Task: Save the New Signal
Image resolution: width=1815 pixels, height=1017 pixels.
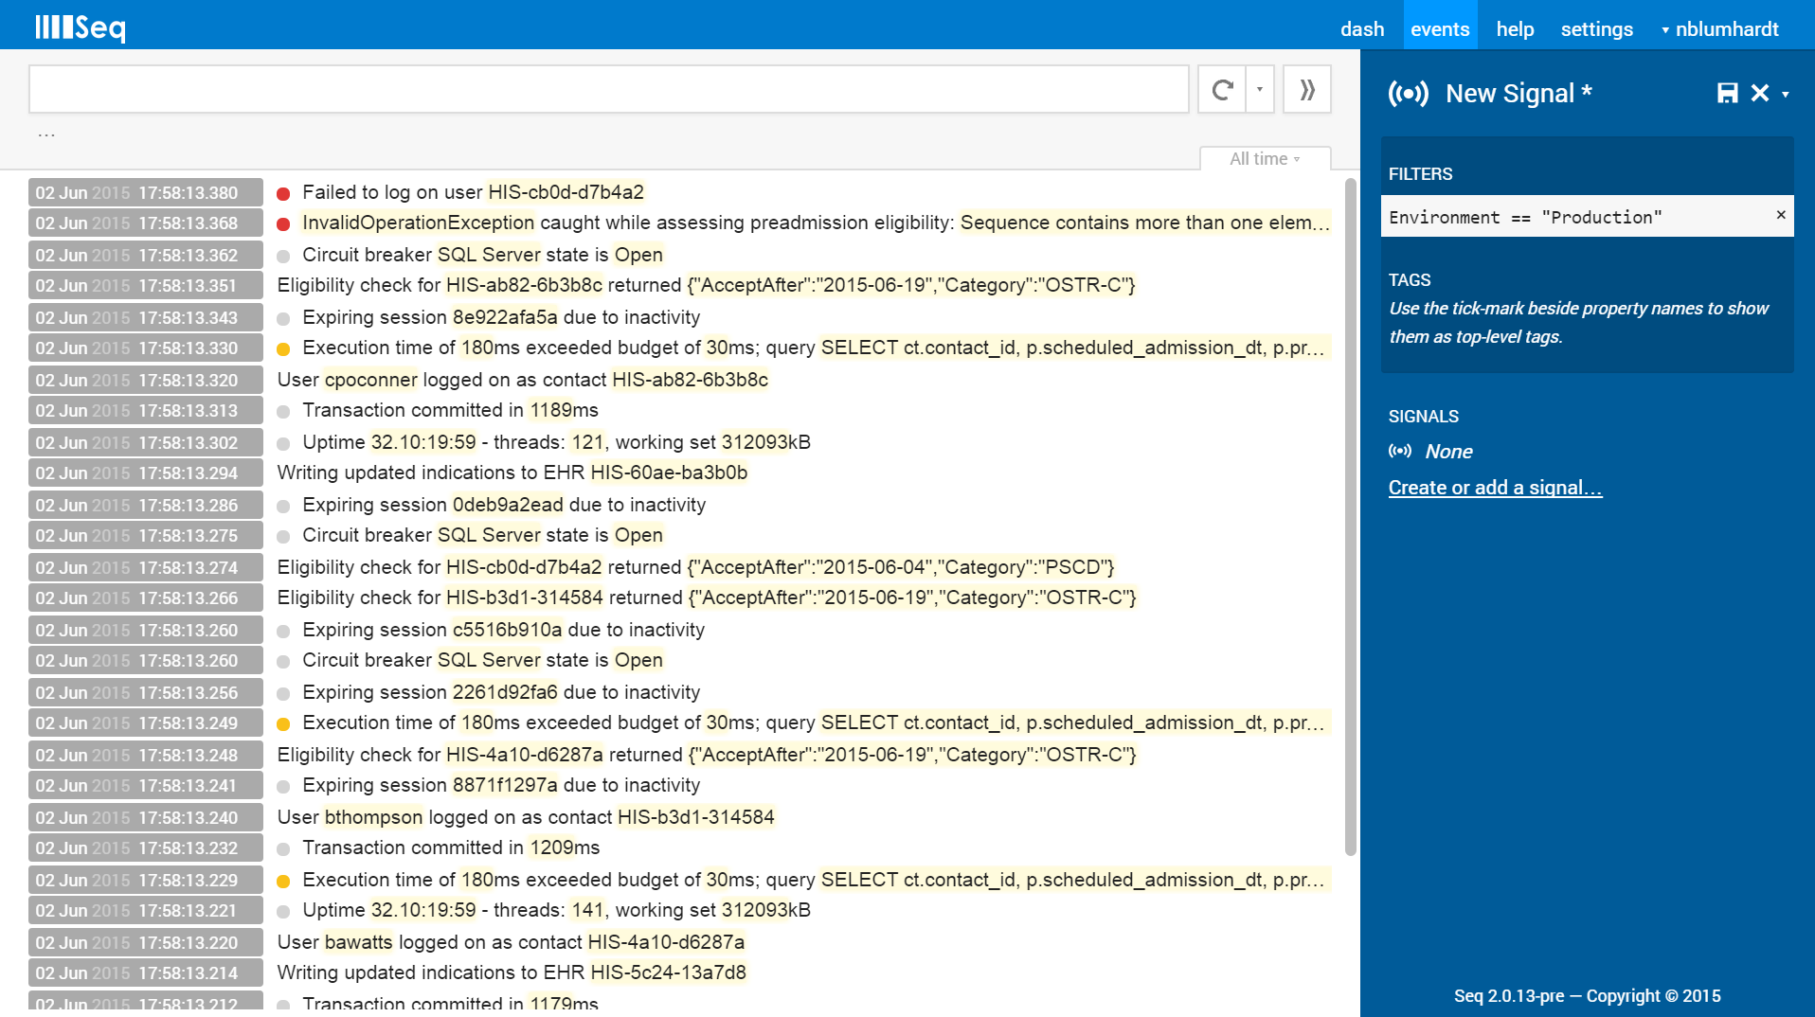Action: pyautogui.click(x=1727, y=93)
